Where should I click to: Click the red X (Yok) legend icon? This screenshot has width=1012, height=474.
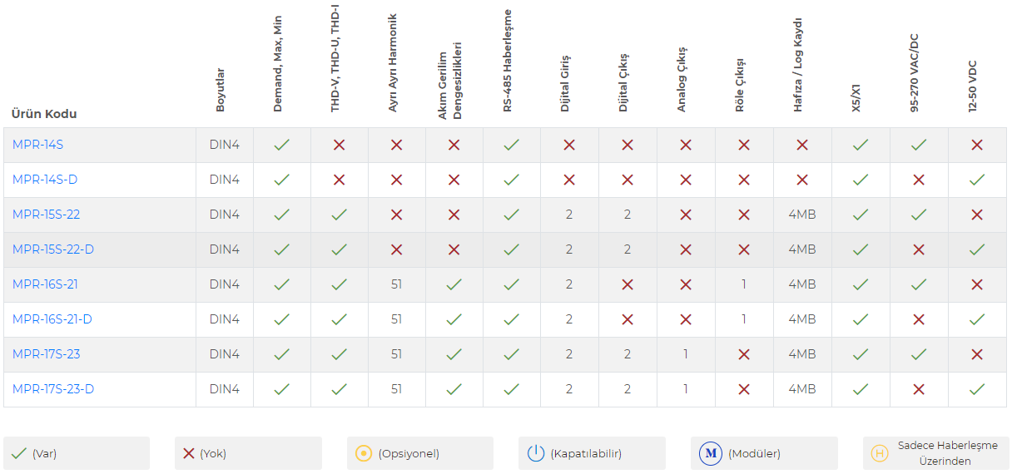pos(189,453)
